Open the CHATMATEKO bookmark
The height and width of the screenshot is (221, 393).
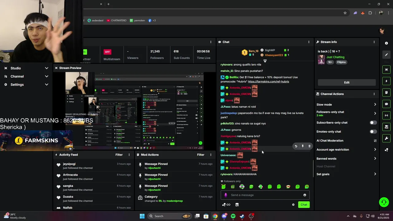point(116,21)
